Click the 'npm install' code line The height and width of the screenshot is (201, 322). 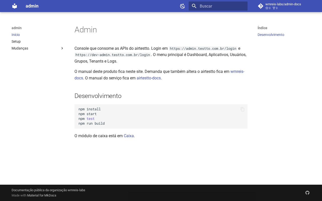pos(90,109)
